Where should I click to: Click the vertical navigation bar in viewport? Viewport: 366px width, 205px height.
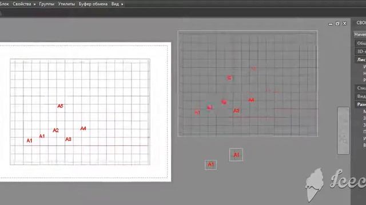click(x=343, y=130)
